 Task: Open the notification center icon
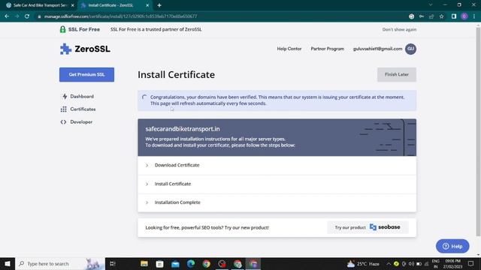pos(471,263)
